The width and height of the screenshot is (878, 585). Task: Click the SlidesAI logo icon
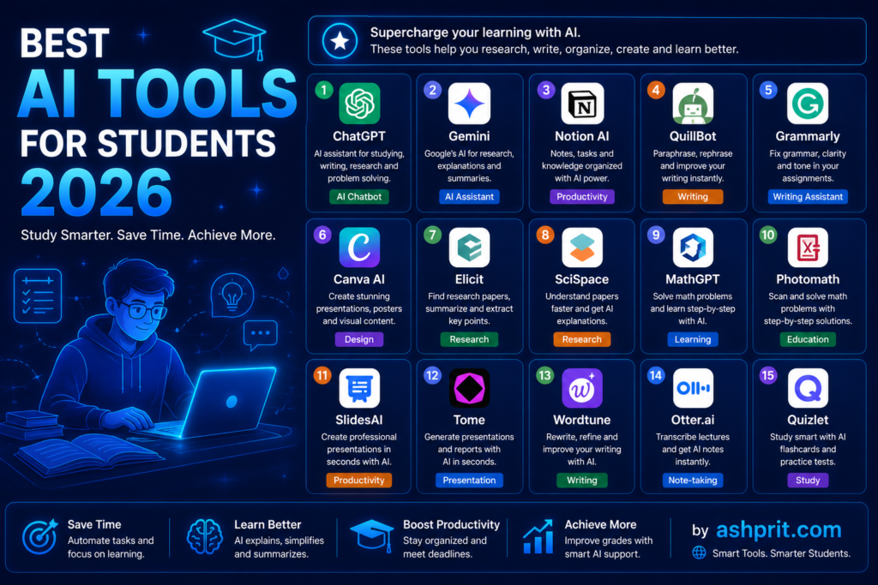[359, 388]
